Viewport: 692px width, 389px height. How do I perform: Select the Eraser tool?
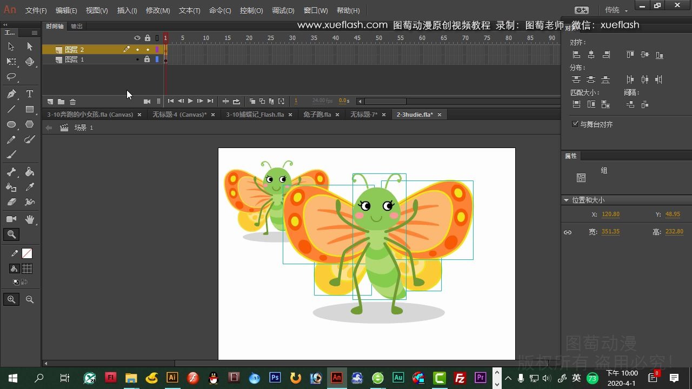[11, 202]
